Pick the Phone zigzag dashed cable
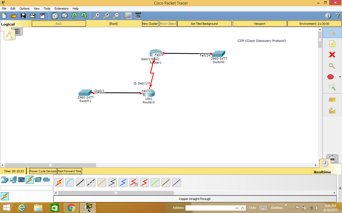342x213 pixels. coord(112,182)
